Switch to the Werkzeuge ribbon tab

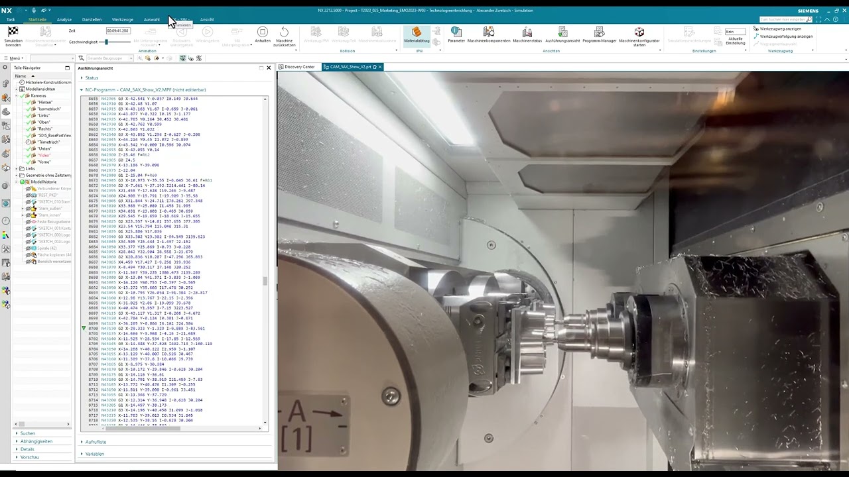pos(123,19)
